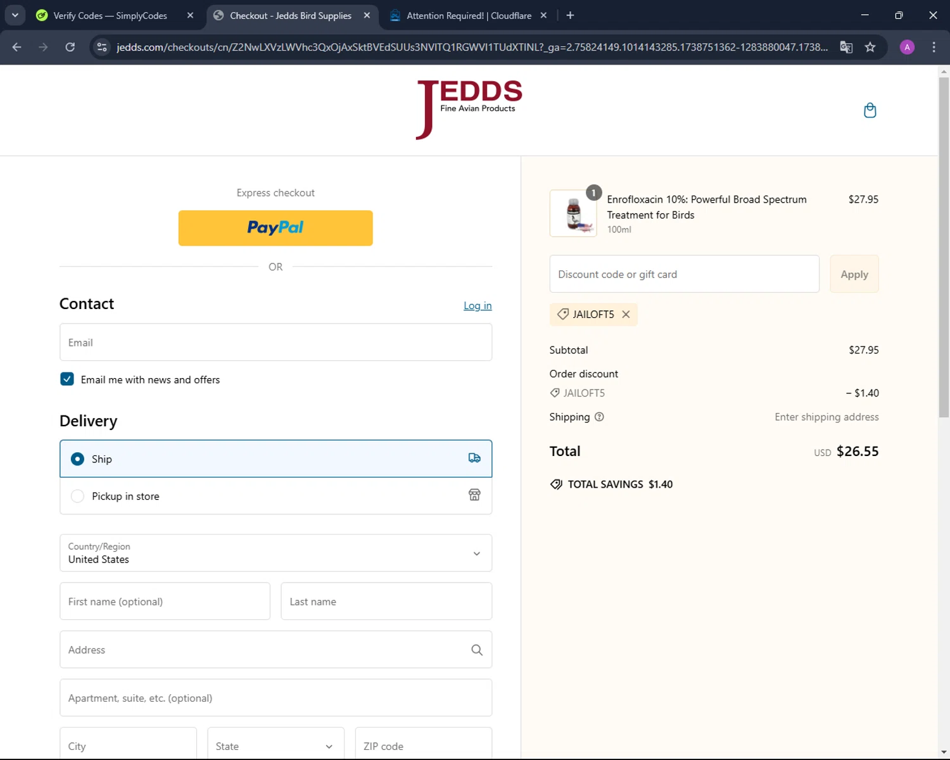Click the page vertical scrollbar
Image resolution: width=950 pixels, height=760 pixels.
tap(944, 247)
